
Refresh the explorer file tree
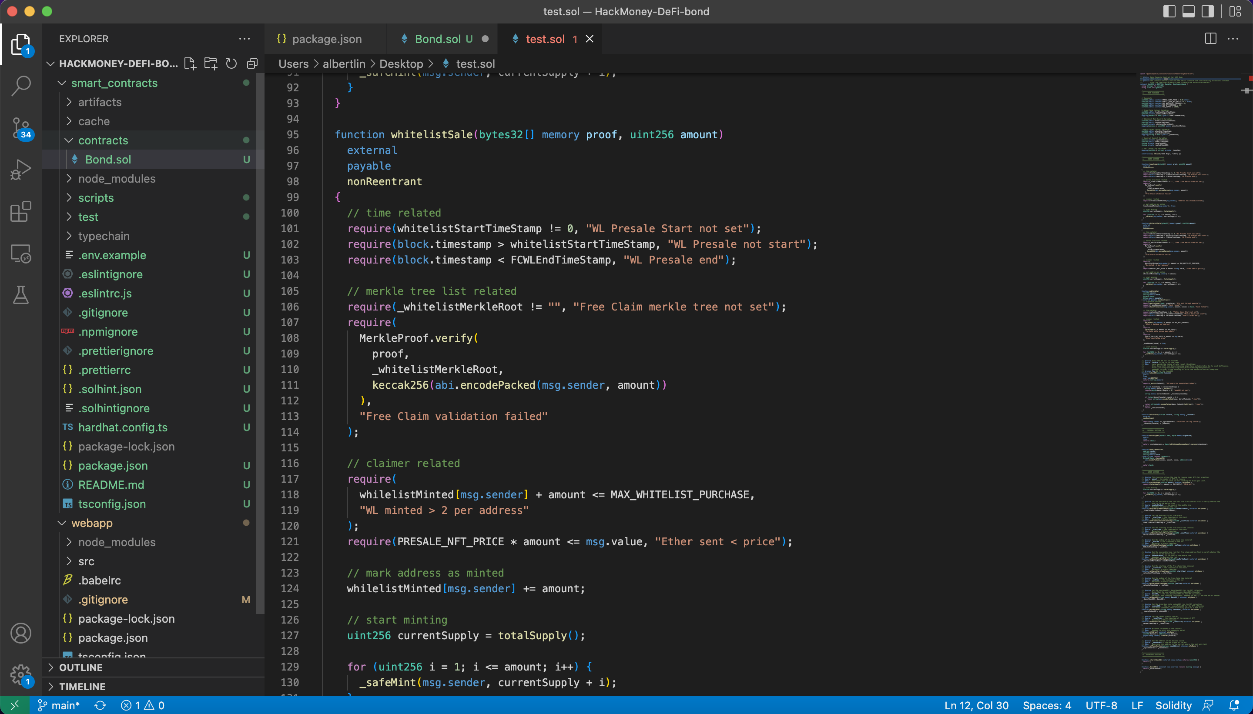coord(231,64)
